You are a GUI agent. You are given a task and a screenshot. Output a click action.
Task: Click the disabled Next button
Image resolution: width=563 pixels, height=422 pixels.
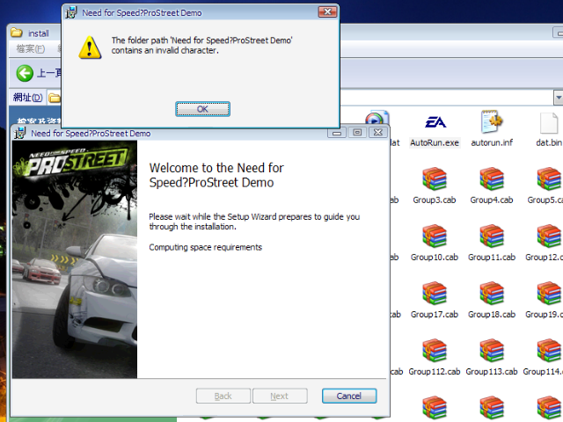point(280,396)
